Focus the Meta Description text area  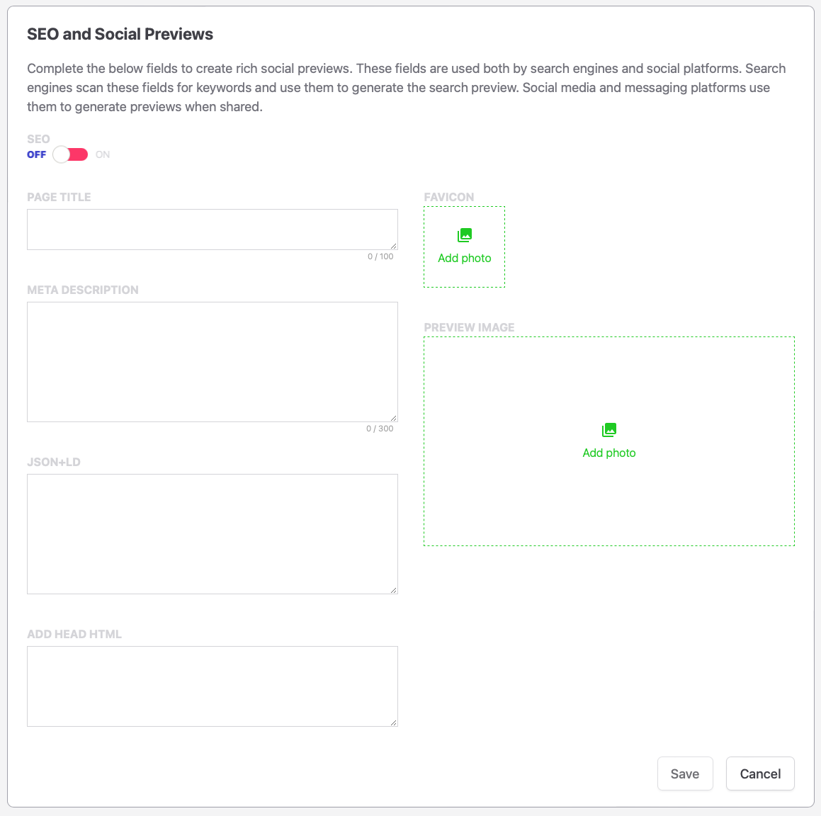[212, 362]
